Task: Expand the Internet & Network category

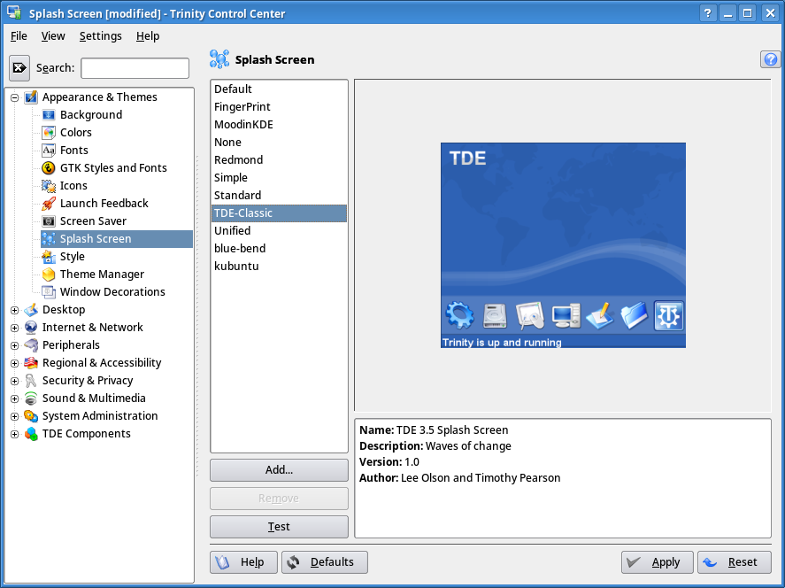Action: click(14, 328)
